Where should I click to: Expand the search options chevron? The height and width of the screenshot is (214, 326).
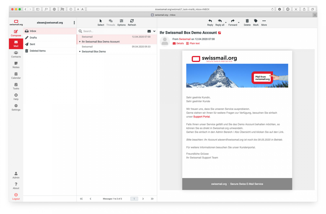(154, 31)
